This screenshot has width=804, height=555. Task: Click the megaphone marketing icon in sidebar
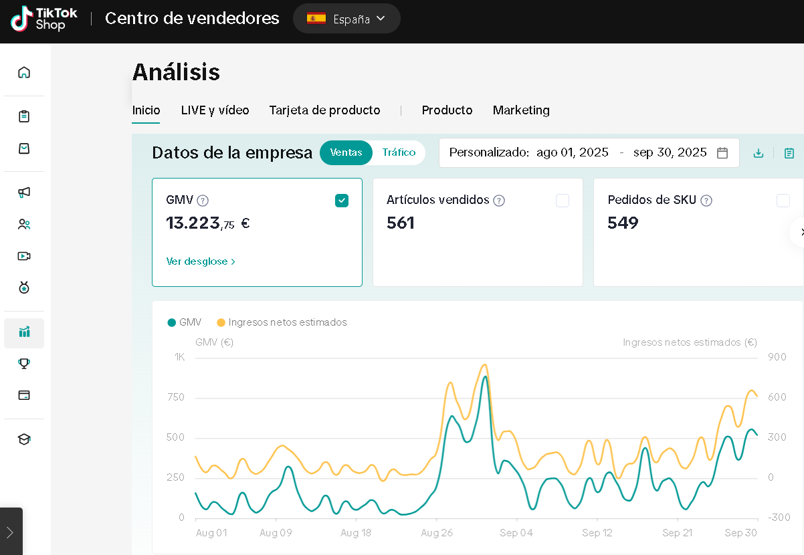[24, 193]
